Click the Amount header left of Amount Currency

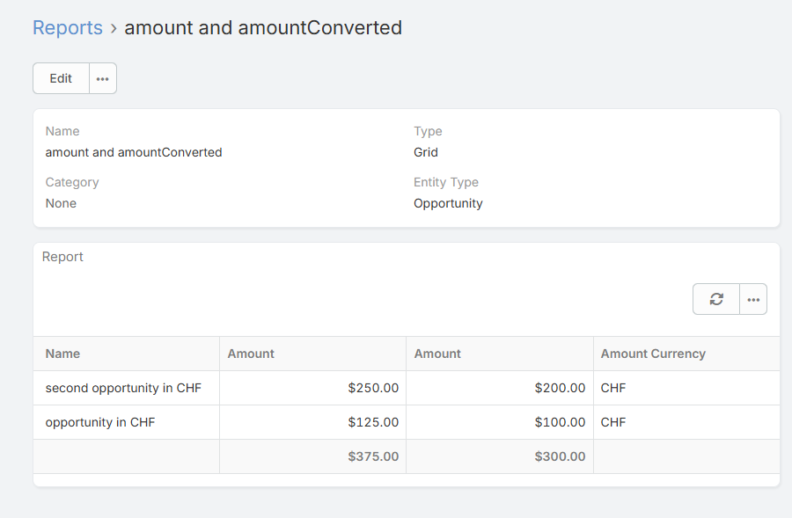(437, 354)
